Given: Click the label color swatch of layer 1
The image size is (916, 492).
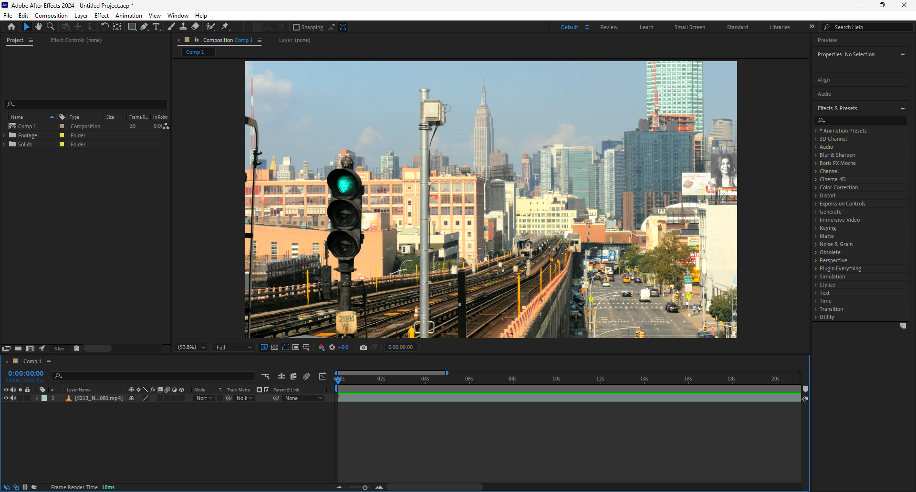Looking at the screenshot, I should click(44, 398).
